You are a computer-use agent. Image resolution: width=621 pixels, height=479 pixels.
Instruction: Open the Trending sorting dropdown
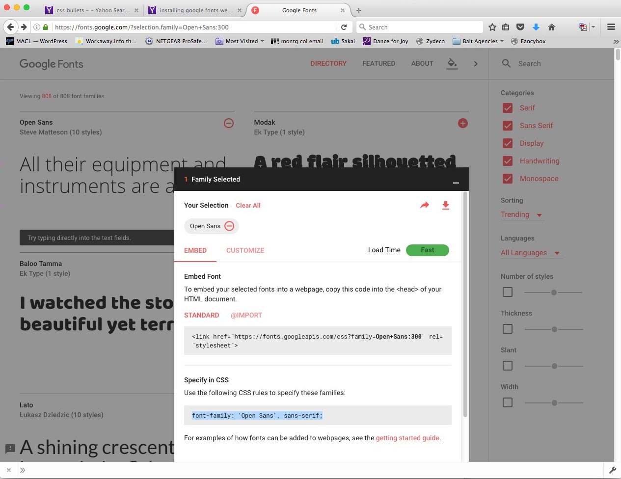tap(522, 214)
